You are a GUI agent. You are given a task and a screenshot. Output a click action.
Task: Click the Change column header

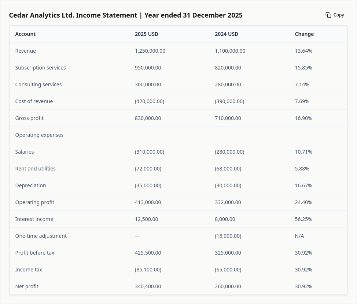tap(304, 34)
